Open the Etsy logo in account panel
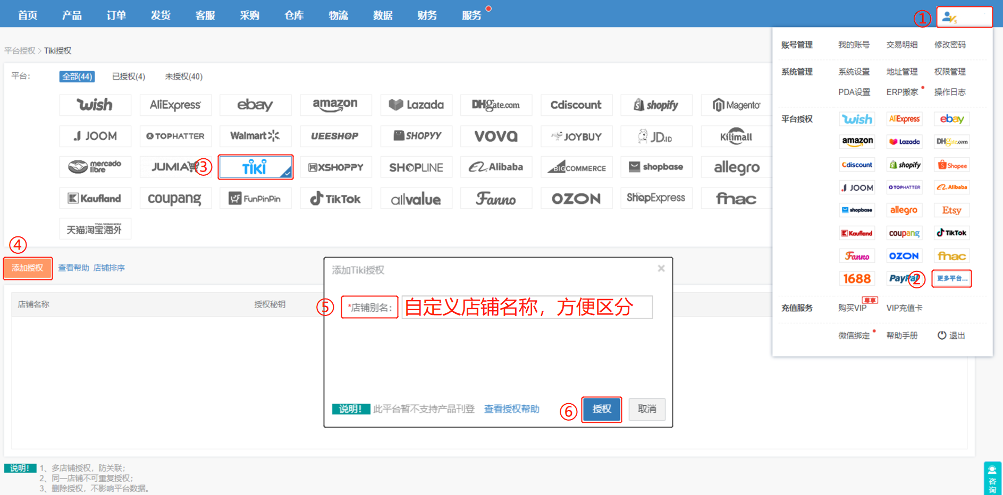The image size is (1003, 495). click(x=951, y=210)
